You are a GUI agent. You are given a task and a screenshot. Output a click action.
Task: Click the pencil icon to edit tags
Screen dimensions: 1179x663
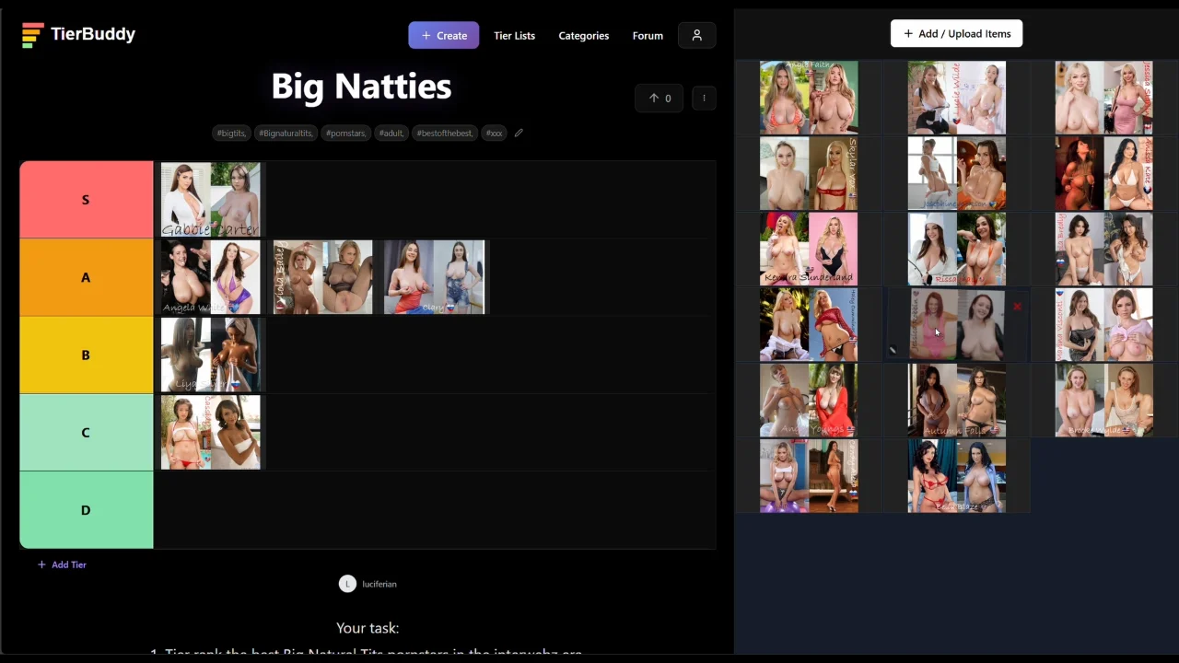pyautogui.click(x=519, y=134)
